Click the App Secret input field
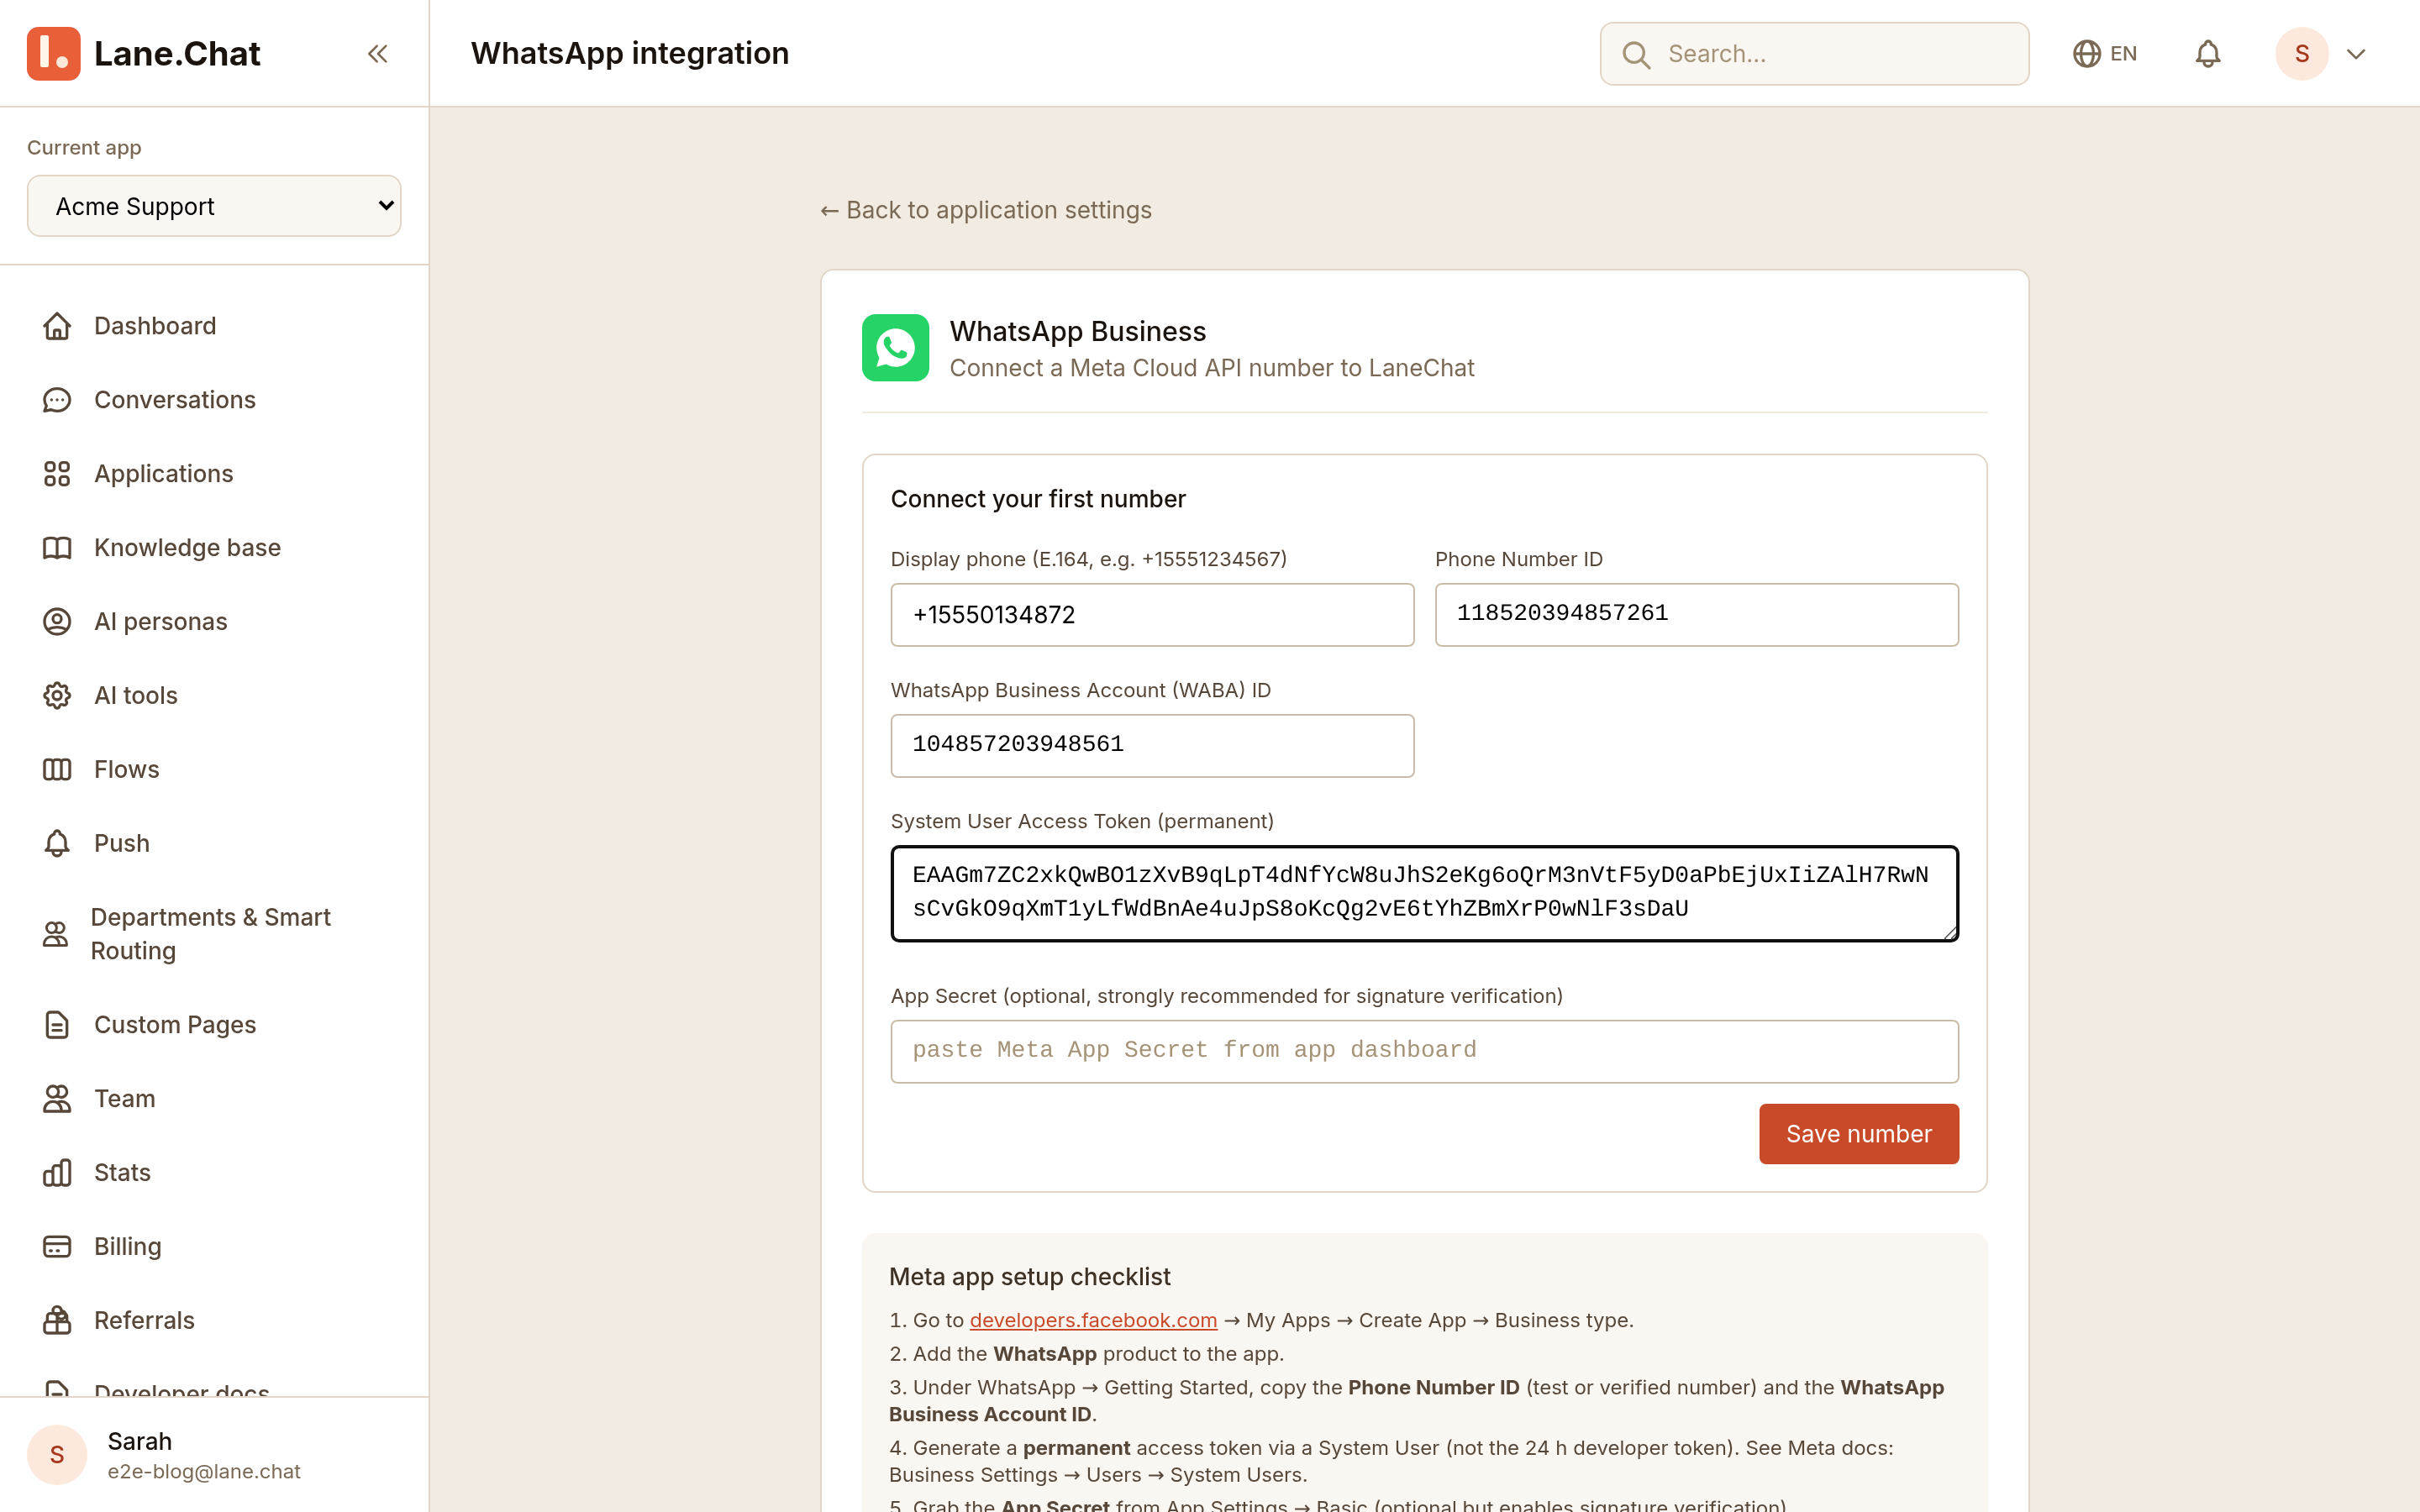2420x1512 pixels. click(x=1424, y=1051)
